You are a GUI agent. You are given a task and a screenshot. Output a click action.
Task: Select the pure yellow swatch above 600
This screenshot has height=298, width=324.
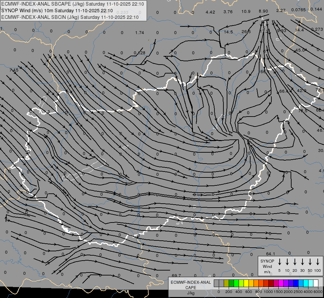pyautogui.click(x=246, y=283)
